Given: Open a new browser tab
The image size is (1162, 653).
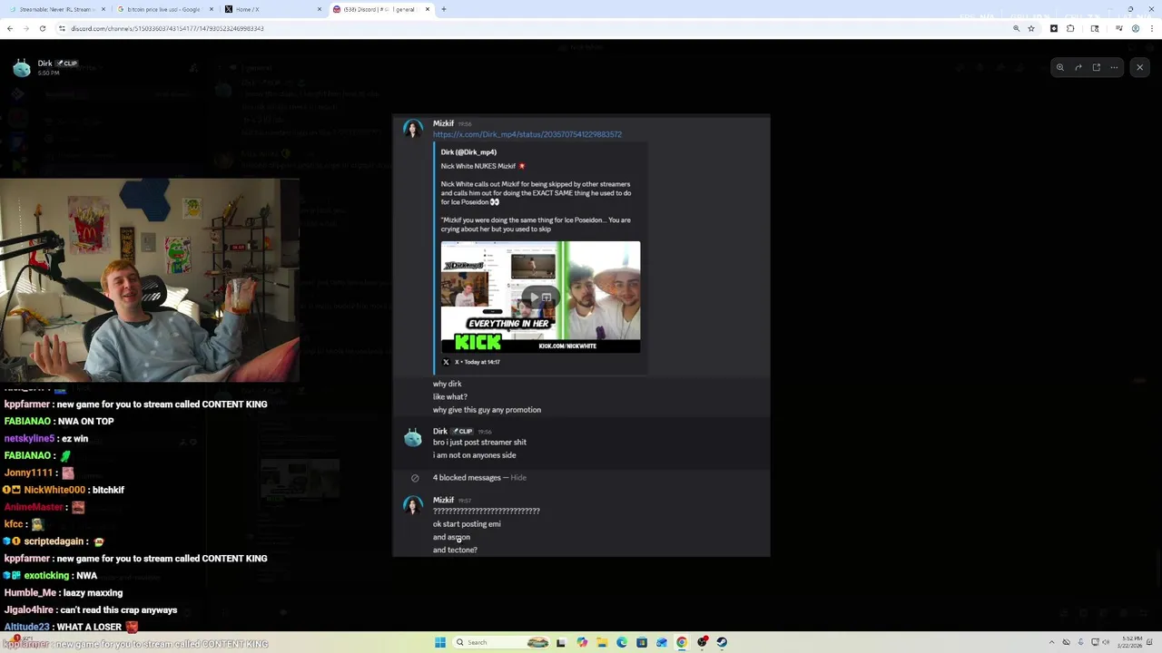Looking at the screenshot, I should (444, 9).
